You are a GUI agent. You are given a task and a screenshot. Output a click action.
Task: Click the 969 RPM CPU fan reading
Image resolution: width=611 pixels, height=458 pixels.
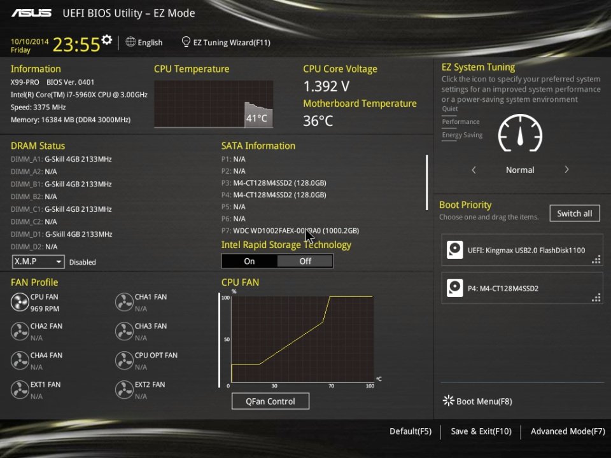click(45, 309)
